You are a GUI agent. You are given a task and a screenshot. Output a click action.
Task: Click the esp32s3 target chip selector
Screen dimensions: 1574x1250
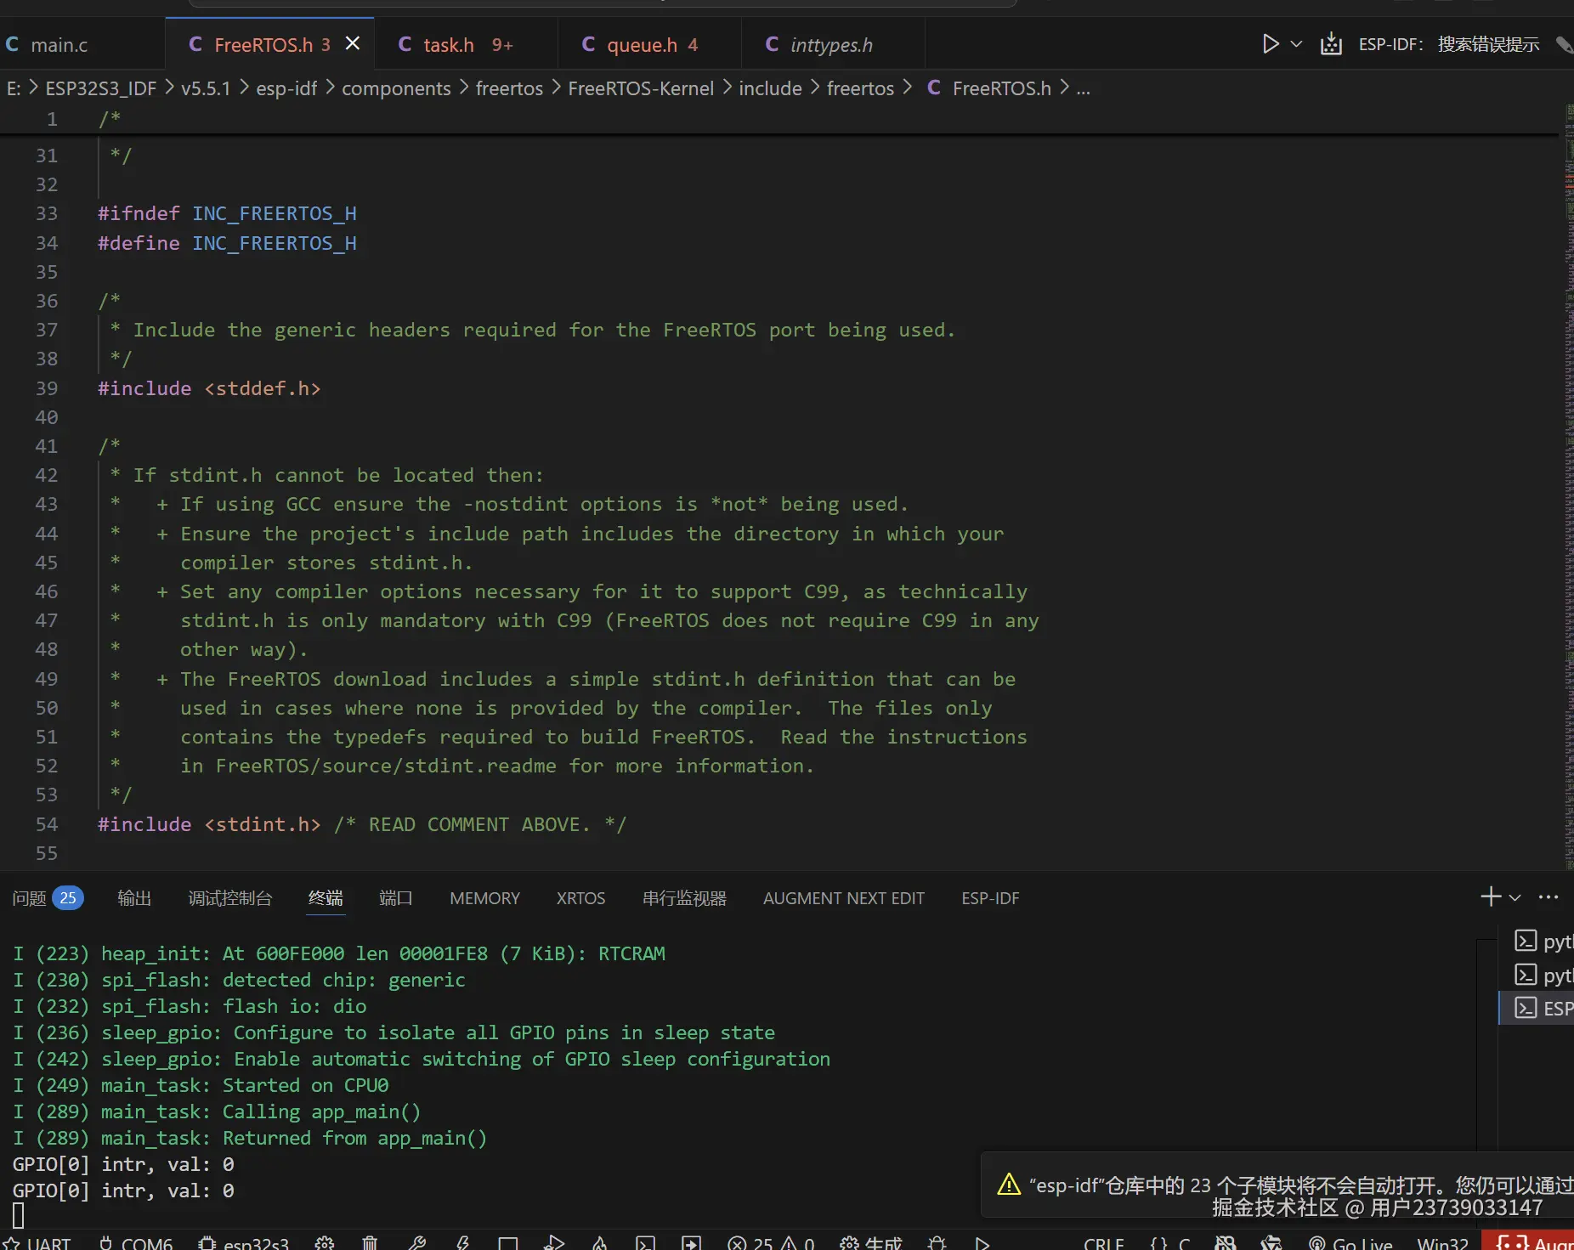point(244,1243)
